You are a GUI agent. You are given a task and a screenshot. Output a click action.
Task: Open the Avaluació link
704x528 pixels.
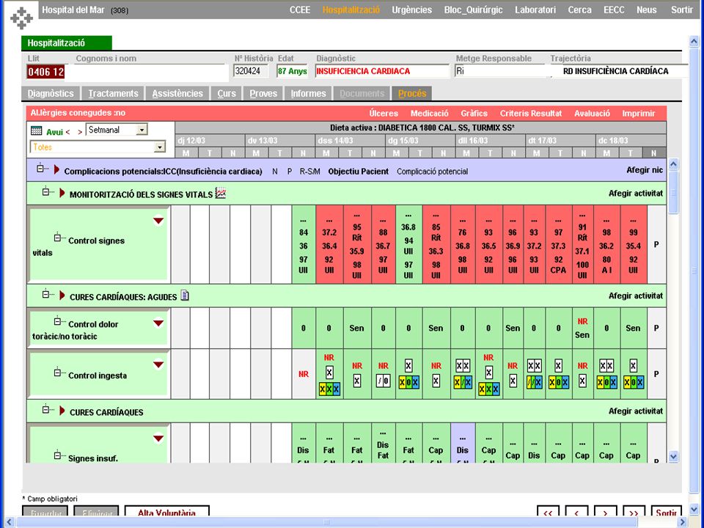(592, 114)
